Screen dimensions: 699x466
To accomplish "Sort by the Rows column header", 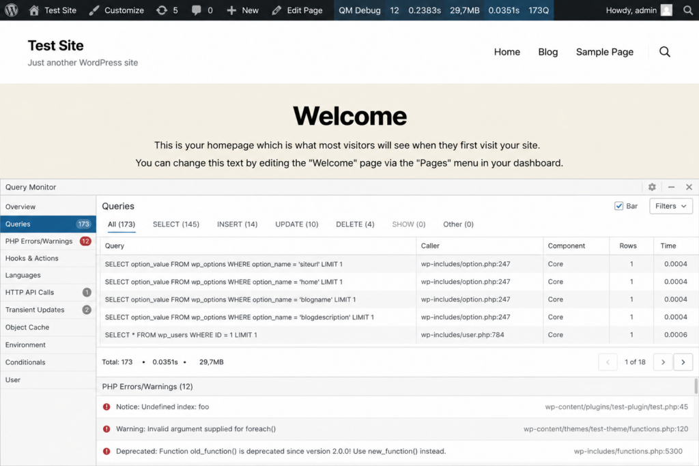I will click(628, 246).
